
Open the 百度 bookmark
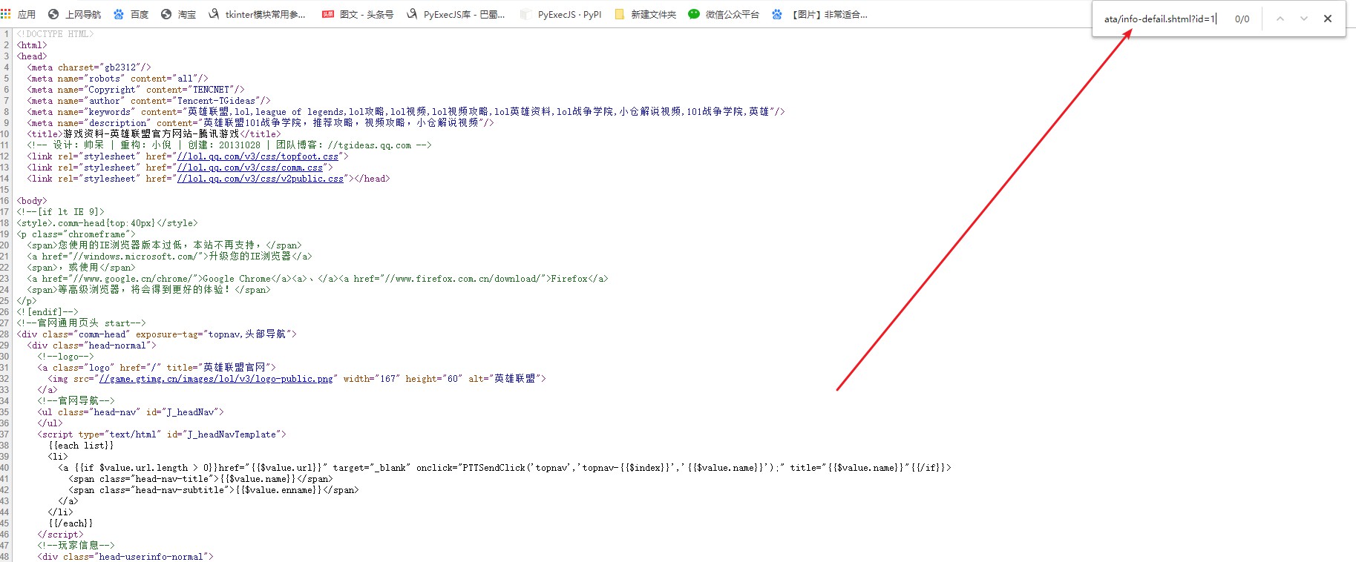(x=131, y=14)
